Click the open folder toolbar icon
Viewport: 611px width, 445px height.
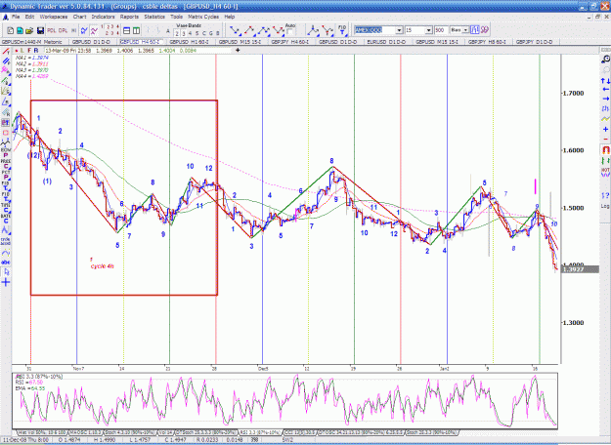pyautogui.click(x=29, y=30)
